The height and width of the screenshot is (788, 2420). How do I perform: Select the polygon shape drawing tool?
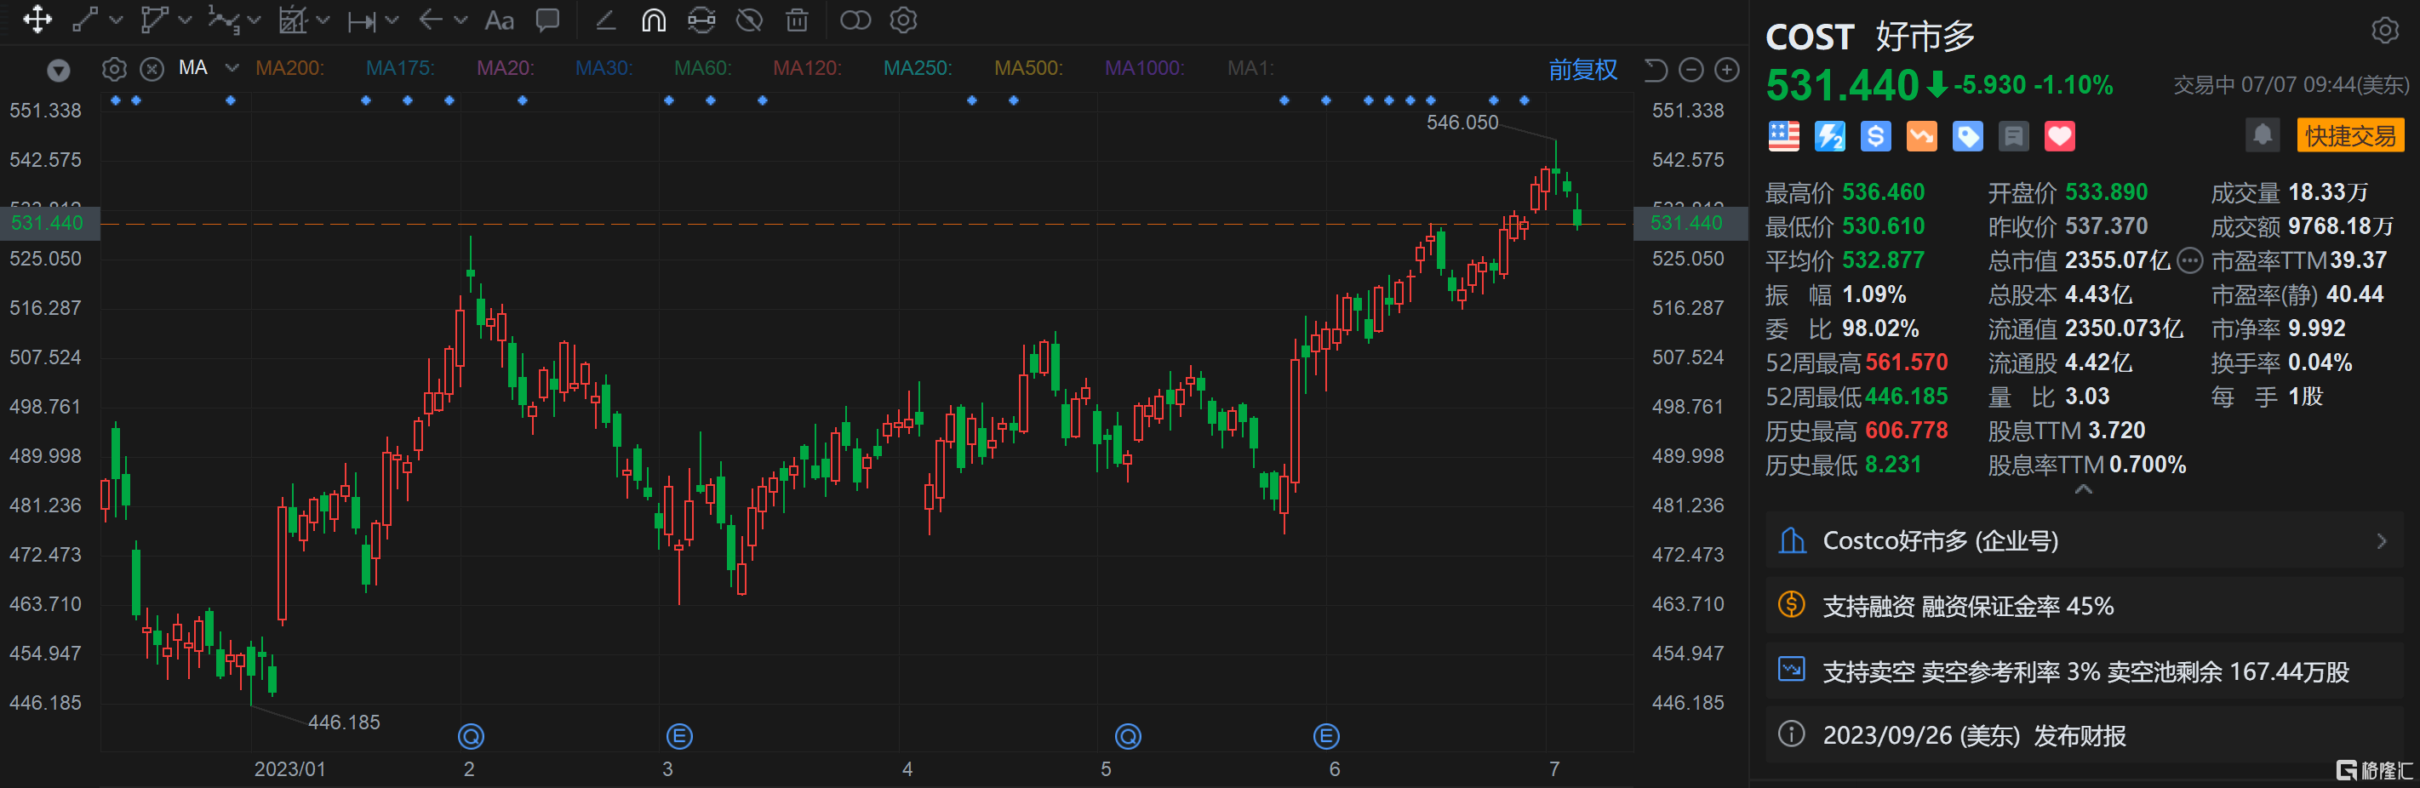pos(154,20)
